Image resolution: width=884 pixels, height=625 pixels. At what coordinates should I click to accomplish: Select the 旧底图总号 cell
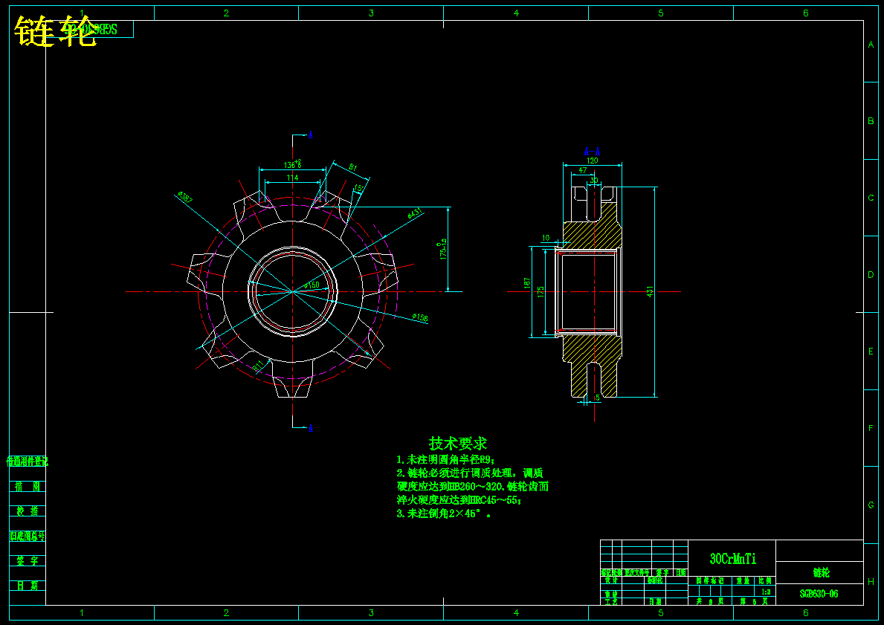pos(27,536)
